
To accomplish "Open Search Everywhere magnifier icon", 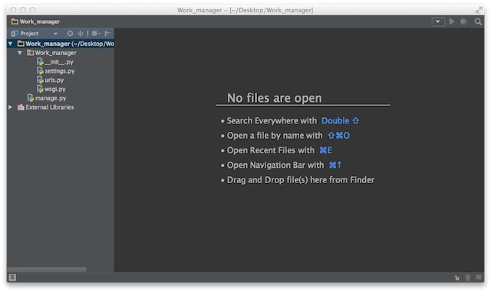I will pos(478,21).
